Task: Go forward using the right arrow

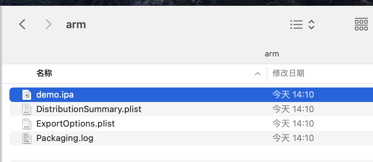Action: pos(49,24)
